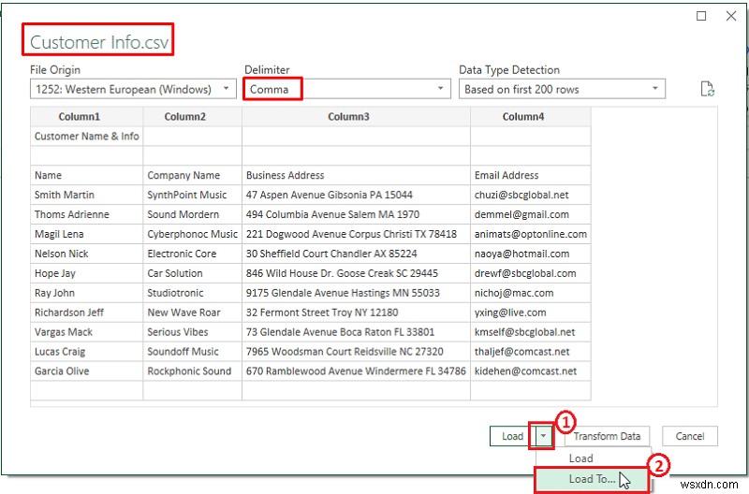
Task: Expand the Load button dropdown arrow
Action: [543, 436]
